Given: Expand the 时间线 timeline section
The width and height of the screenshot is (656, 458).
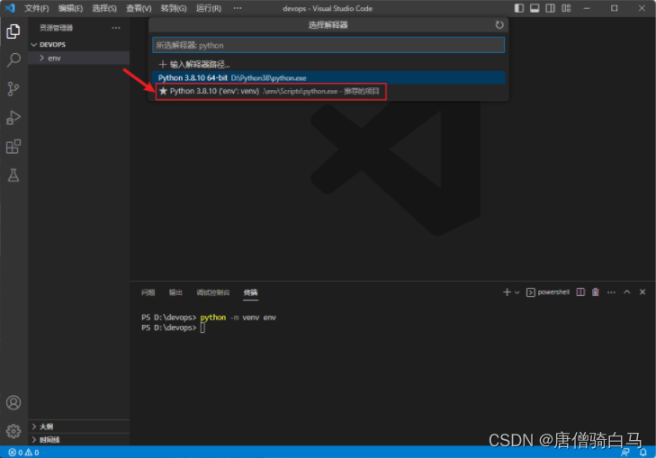Looking at the screenshot, I should [78, 440].
